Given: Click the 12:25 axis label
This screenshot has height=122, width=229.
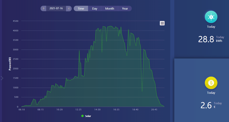Looking at the screenshot, I should coord(78,110).
